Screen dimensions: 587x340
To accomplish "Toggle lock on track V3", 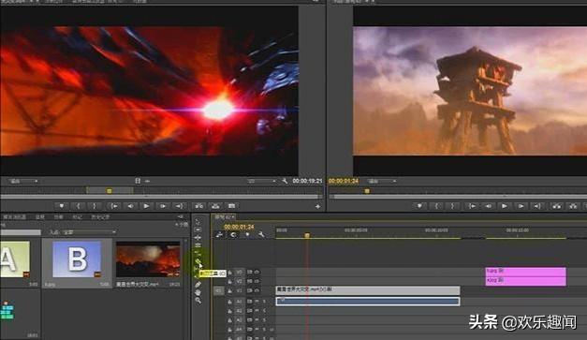I will 230,272.
